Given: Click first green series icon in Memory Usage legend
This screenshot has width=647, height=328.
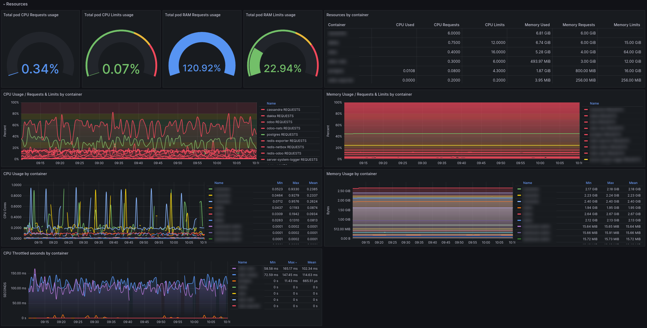Looking at the screenshot, I should pyautogui.click(x=519, y=189).
